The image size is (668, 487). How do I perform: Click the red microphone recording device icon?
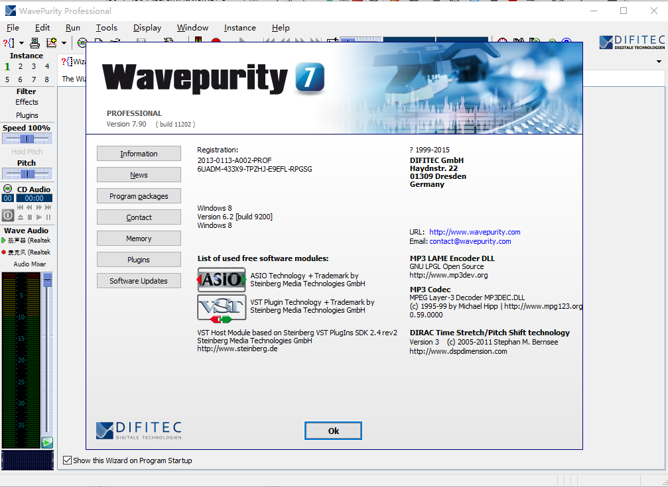tap(4, 252)
